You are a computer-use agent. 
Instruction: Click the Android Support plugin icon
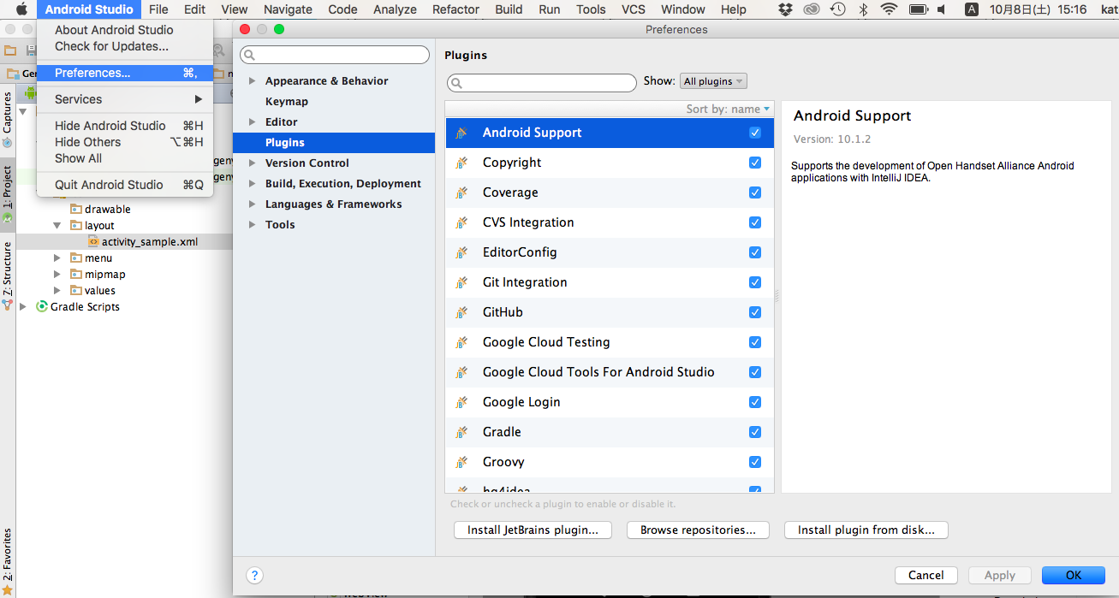pos(461,133)
